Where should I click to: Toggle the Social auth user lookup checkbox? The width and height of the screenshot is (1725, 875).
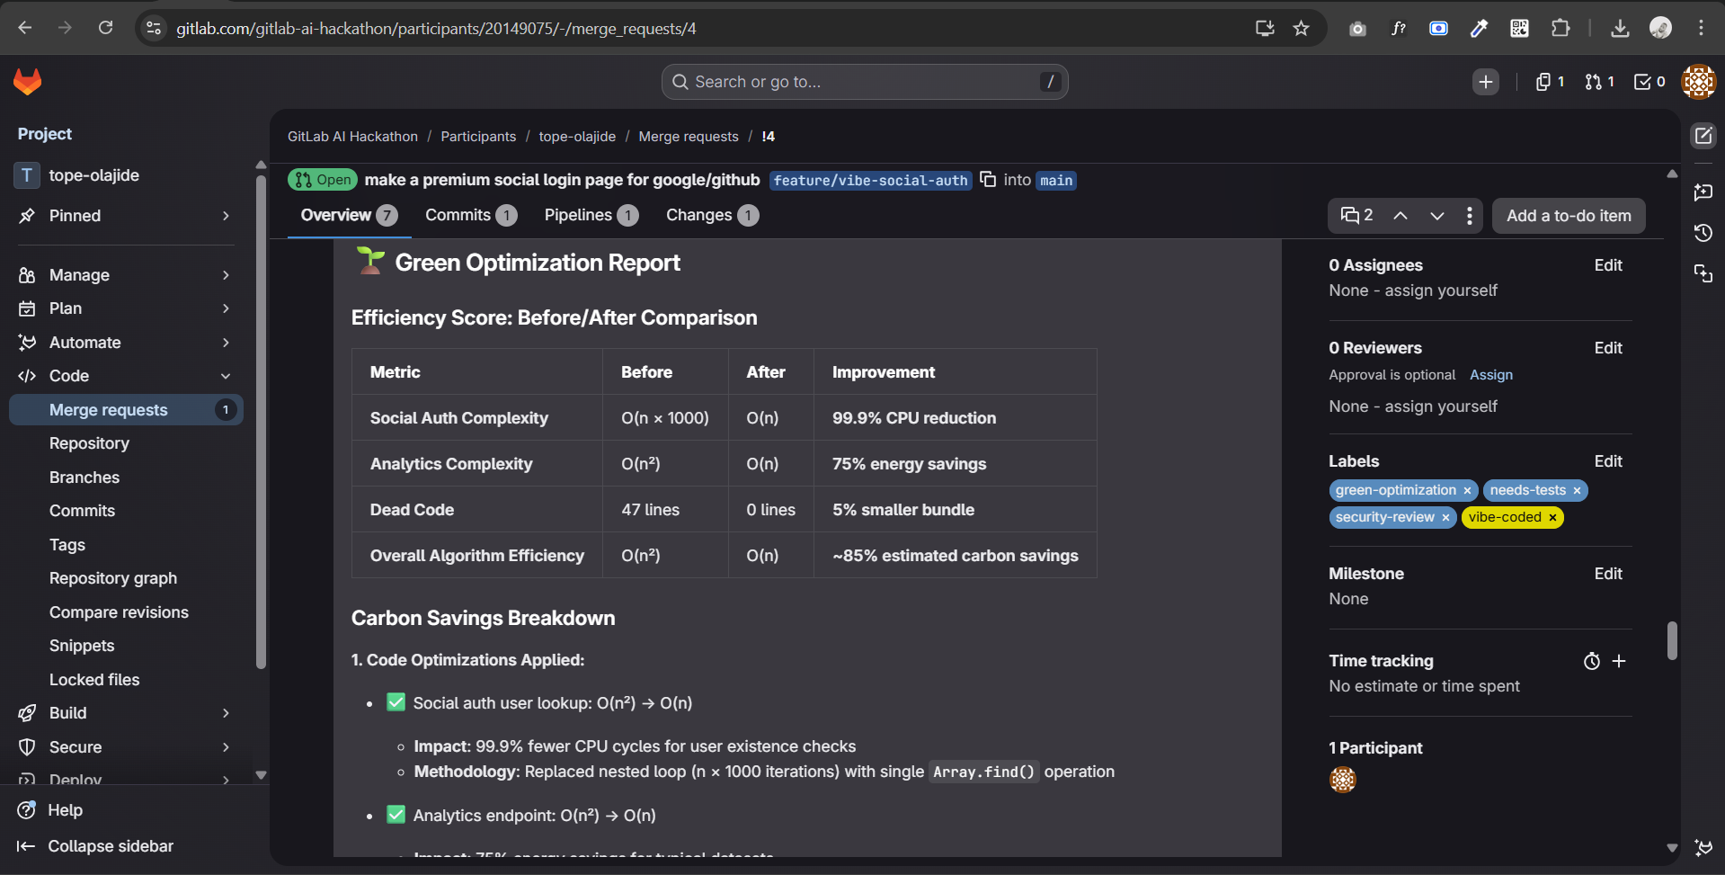click(396, 702)
